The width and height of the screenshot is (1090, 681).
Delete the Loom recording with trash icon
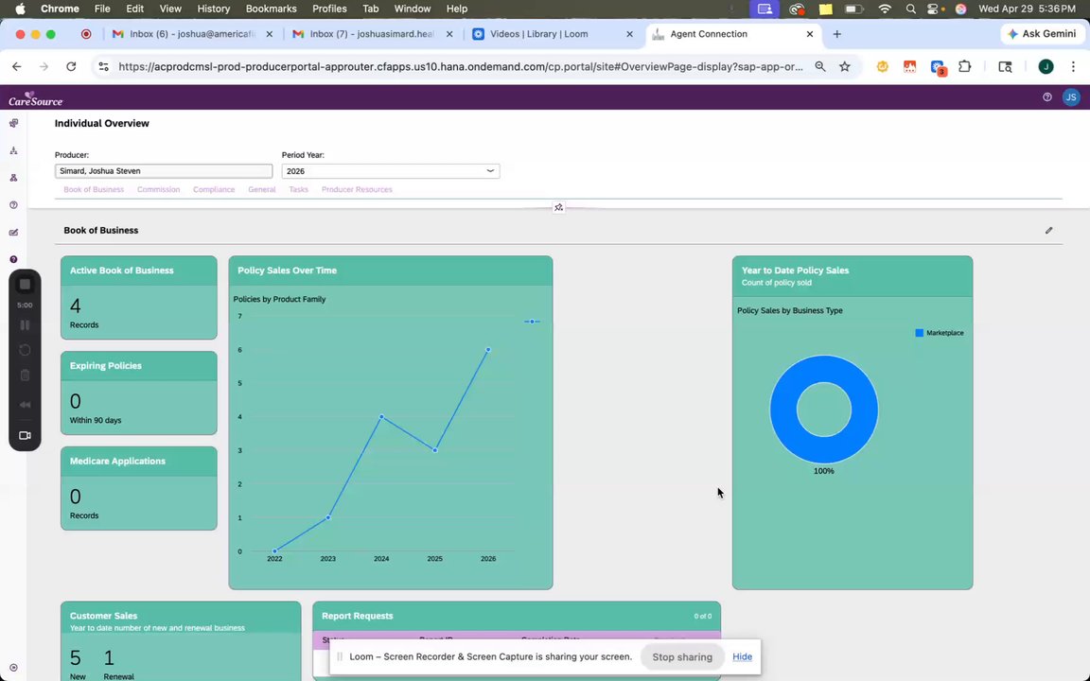click(25, 375)
